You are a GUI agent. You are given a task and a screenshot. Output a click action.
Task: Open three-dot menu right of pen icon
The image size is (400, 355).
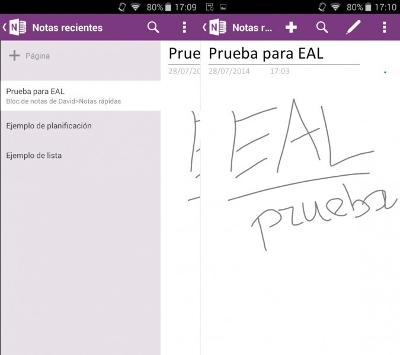coord(385,27)
